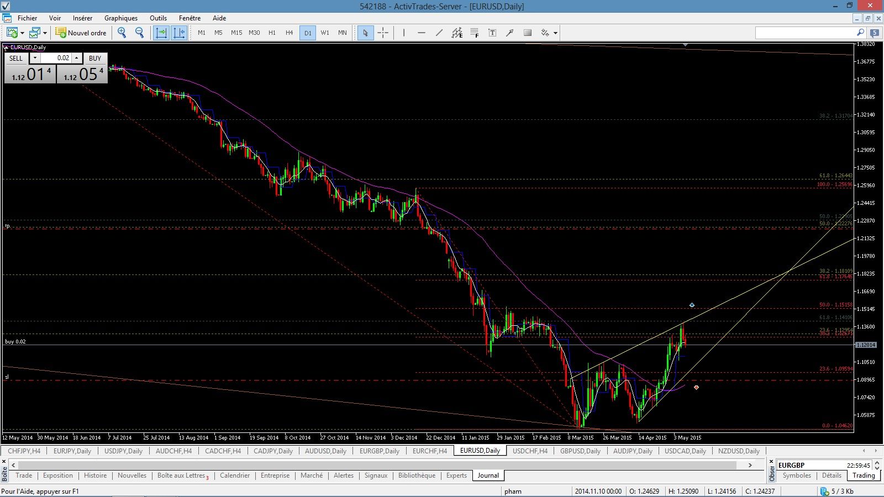Viewport: 884px width, 497px height.
Task: Open the Insérer menu
Action: click(x=83, y=18)
